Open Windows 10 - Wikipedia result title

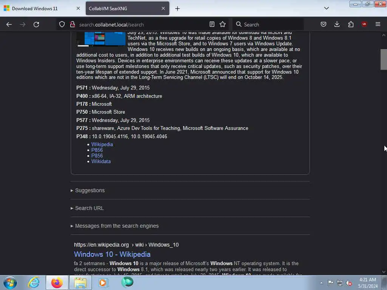click(x=112, y=254)
